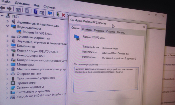Collapse the TEST root computer node

(x=2, y=16)
